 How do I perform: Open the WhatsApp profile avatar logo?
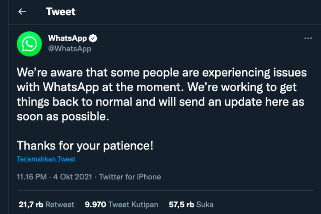pos(29,44)
